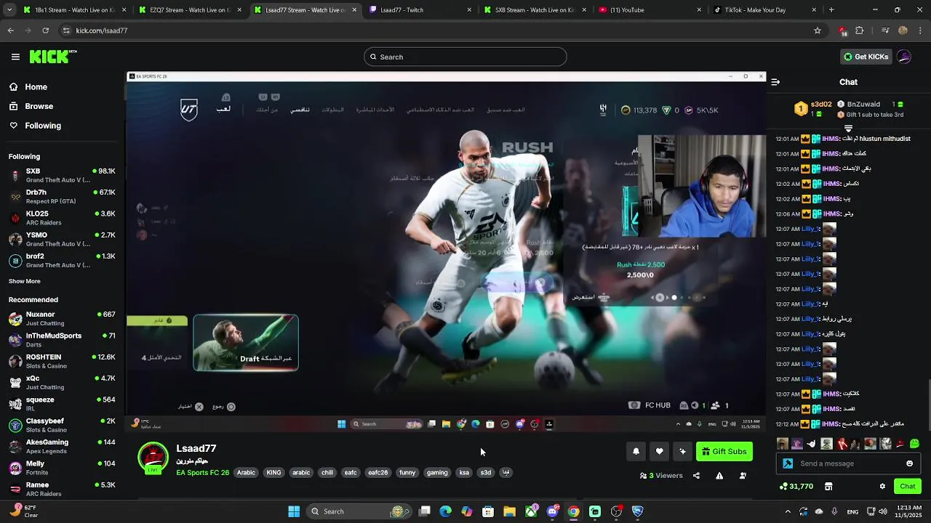Open the channel points shop icon
This screenshot has width=931, height=523.
[828, 486]
